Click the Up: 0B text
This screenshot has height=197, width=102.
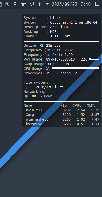point(30,96)
